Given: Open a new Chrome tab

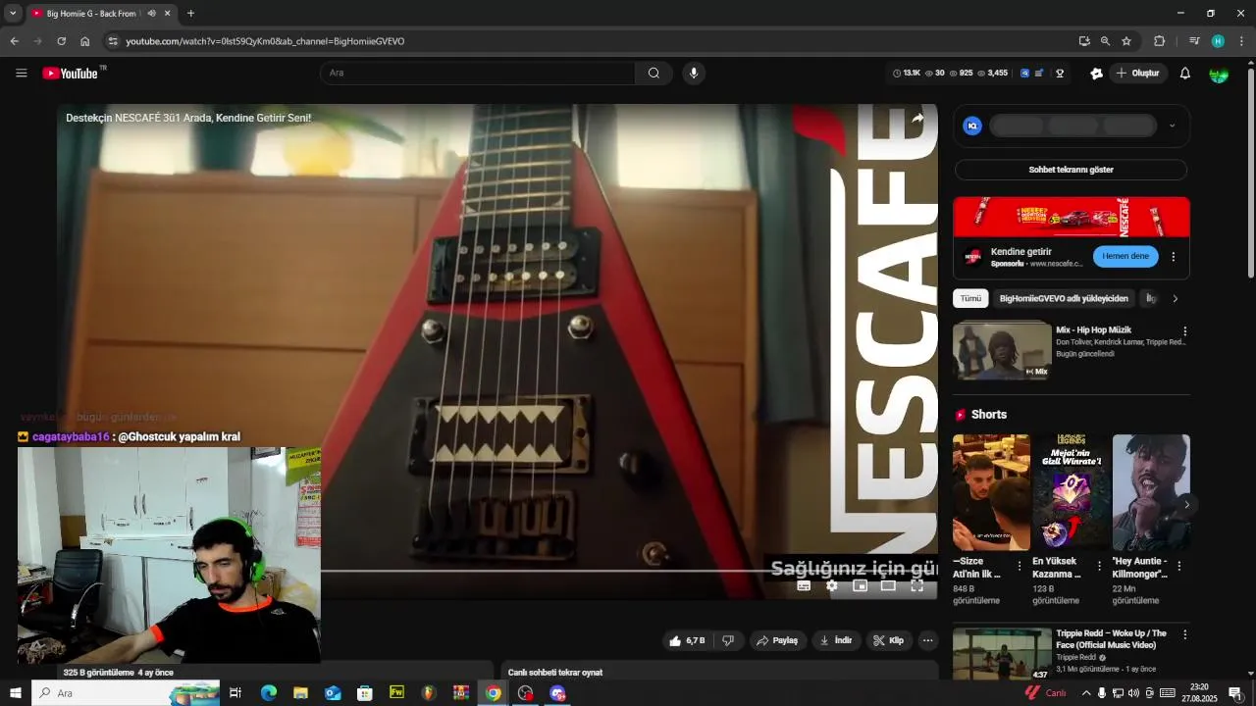Looking at the screenshot, I should (x=190, y=14).
